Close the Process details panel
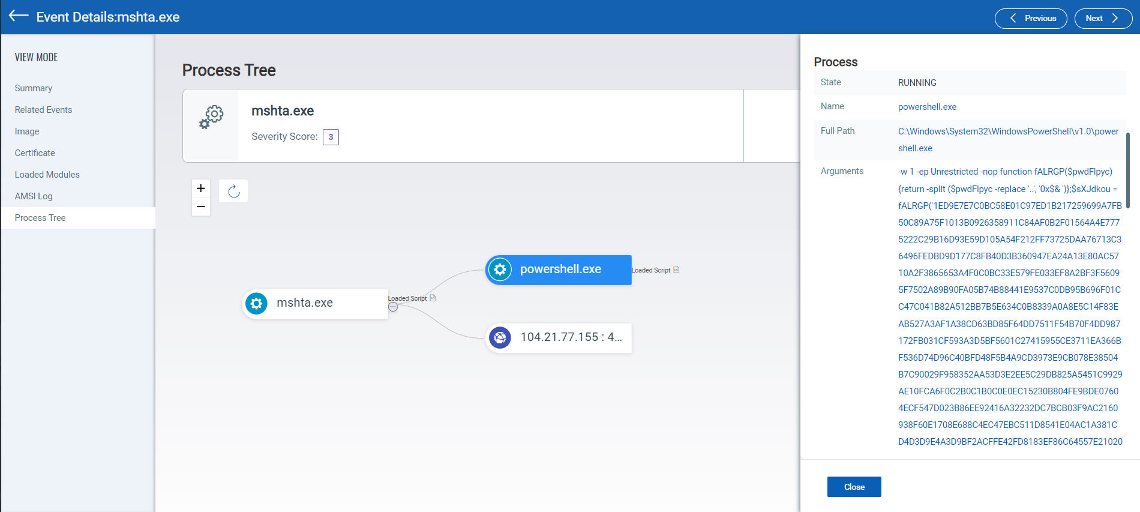 click(x=854, y=487)
